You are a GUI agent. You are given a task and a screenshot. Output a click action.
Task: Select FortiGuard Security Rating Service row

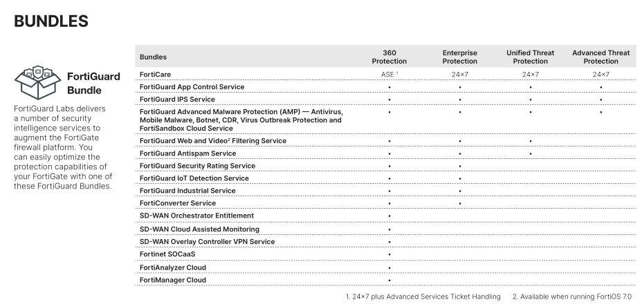197,166
